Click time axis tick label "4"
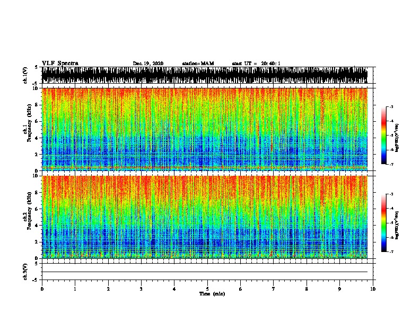Viewport: 420px width, 324px height. [x=174, y=289]
